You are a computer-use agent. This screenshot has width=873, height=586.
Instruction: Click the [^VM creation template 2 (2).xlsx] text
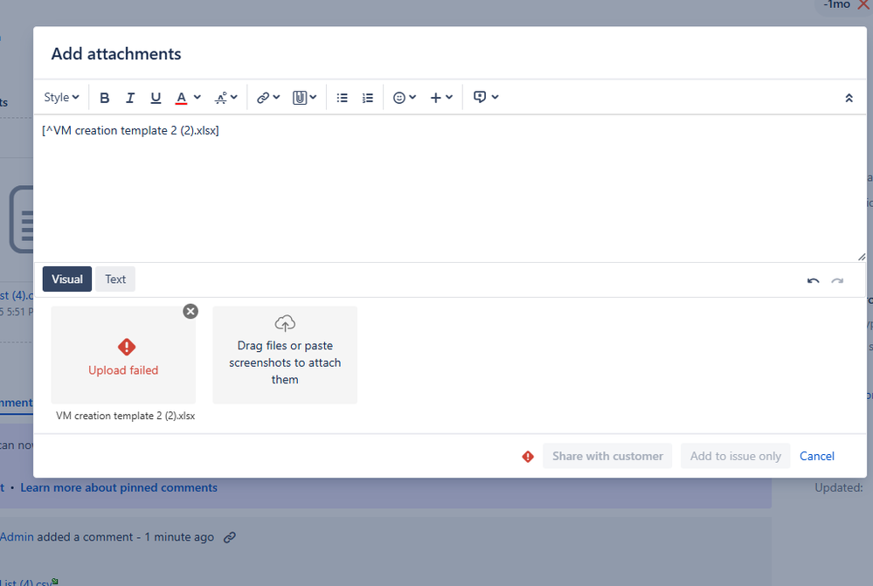click(130, 131)
